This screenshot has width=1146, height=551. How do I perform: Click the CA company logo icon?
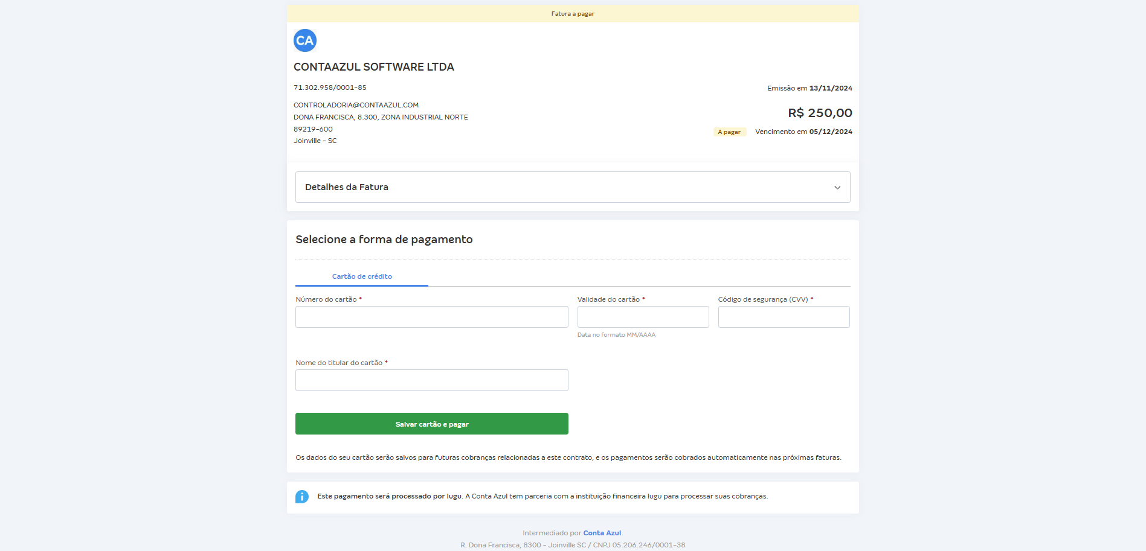305,40
